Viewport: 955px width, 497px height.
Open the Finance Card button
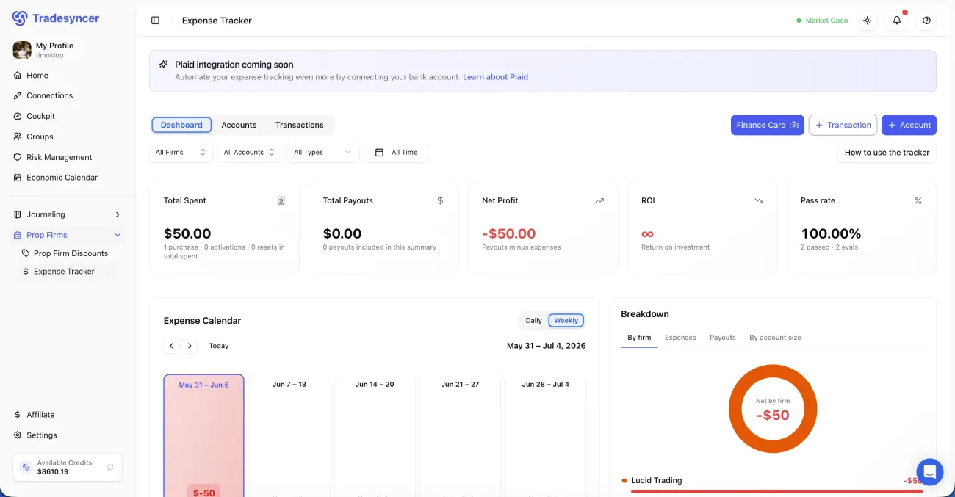point(767,125)
